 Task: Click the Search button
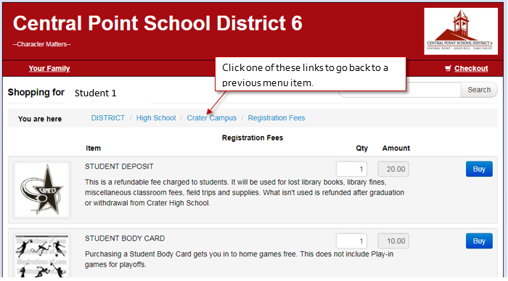pyautogui.click(x=479, y=90)
